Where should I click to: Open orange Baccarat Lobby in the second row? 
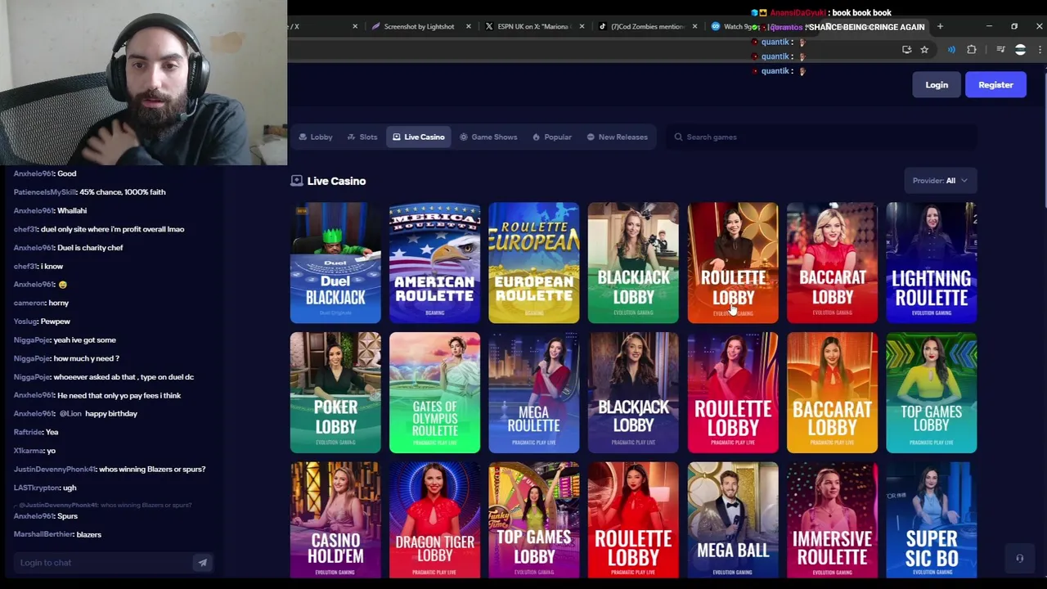832,393
